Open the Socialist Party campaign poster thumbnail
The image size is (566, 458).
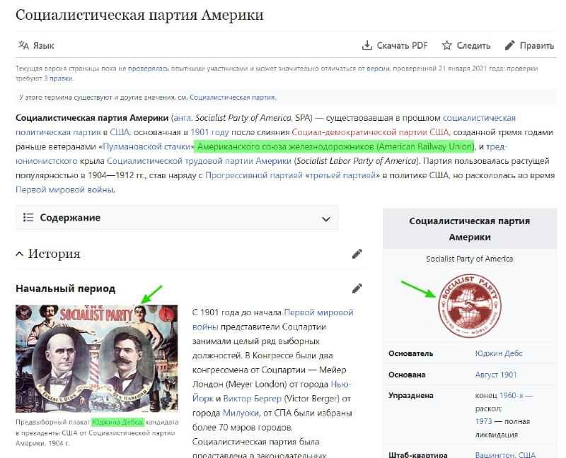[x=97, y=358]
